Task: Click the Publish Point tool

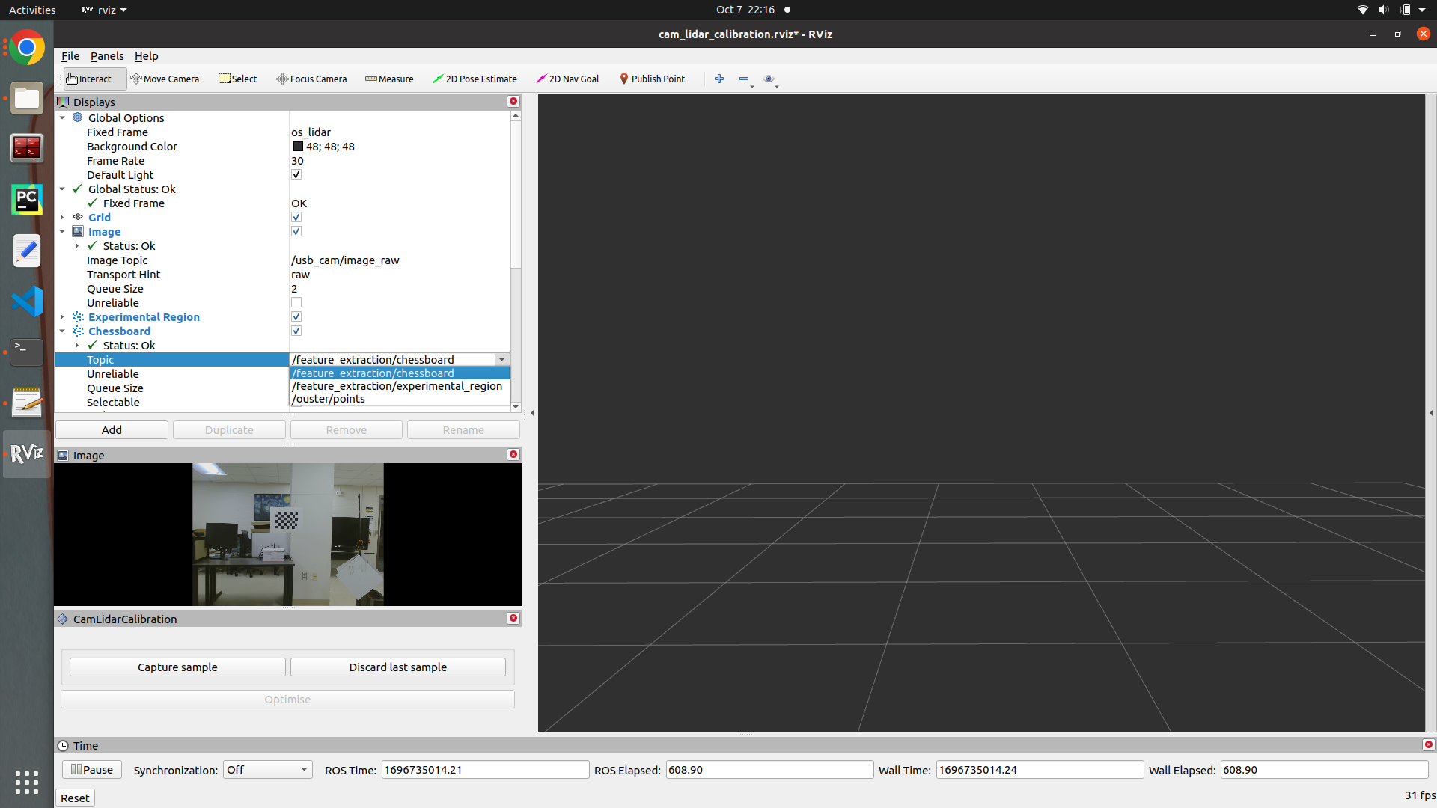Action: coord(652,79)
